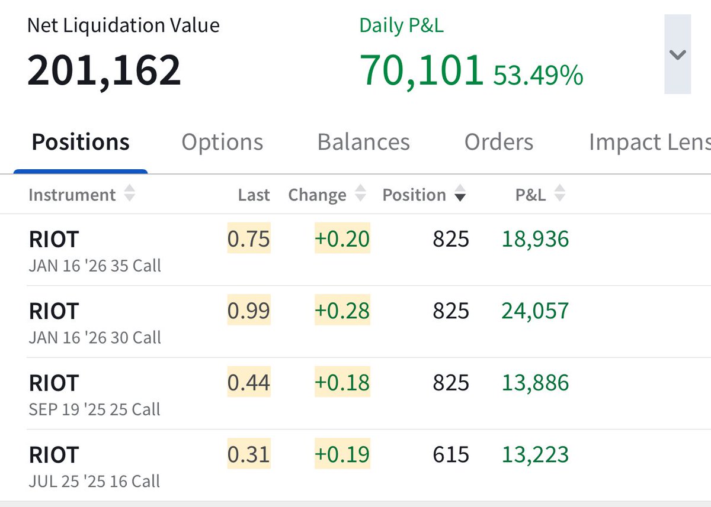Image resolution: width=711 pixels, height=507 pixels.
Task: Click change value +0.18
Action: [342, 382]
